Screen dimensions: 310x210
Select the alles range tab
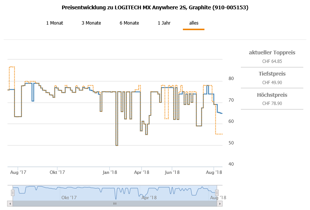[x=194, y=23]
